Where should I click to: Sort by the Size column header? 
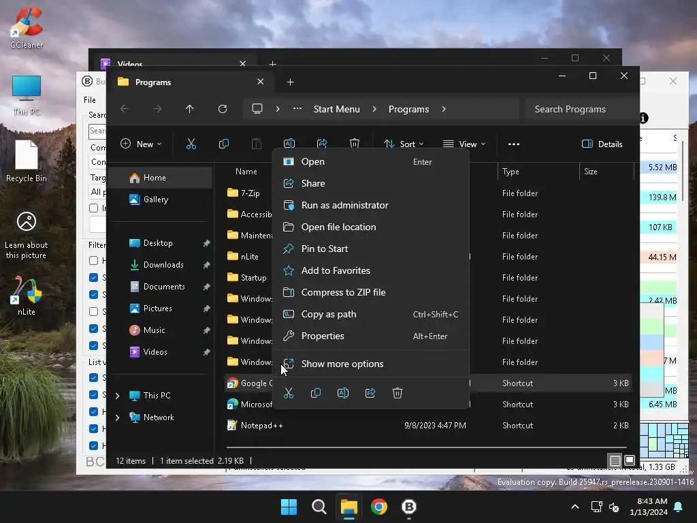[606, 172]
